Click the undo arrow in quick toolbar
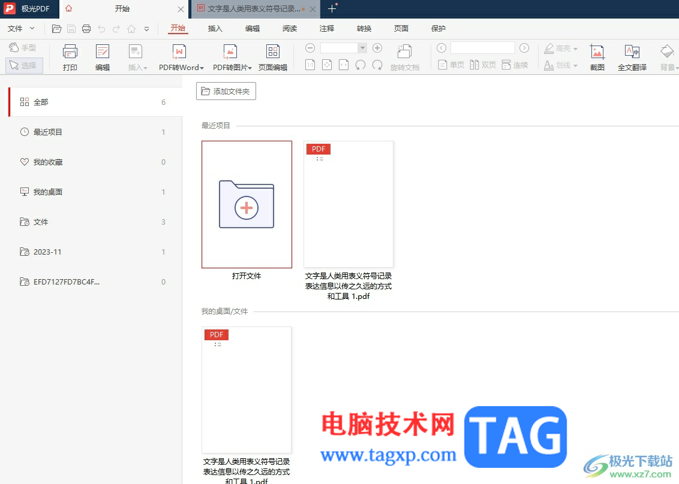 pos(101,29)
